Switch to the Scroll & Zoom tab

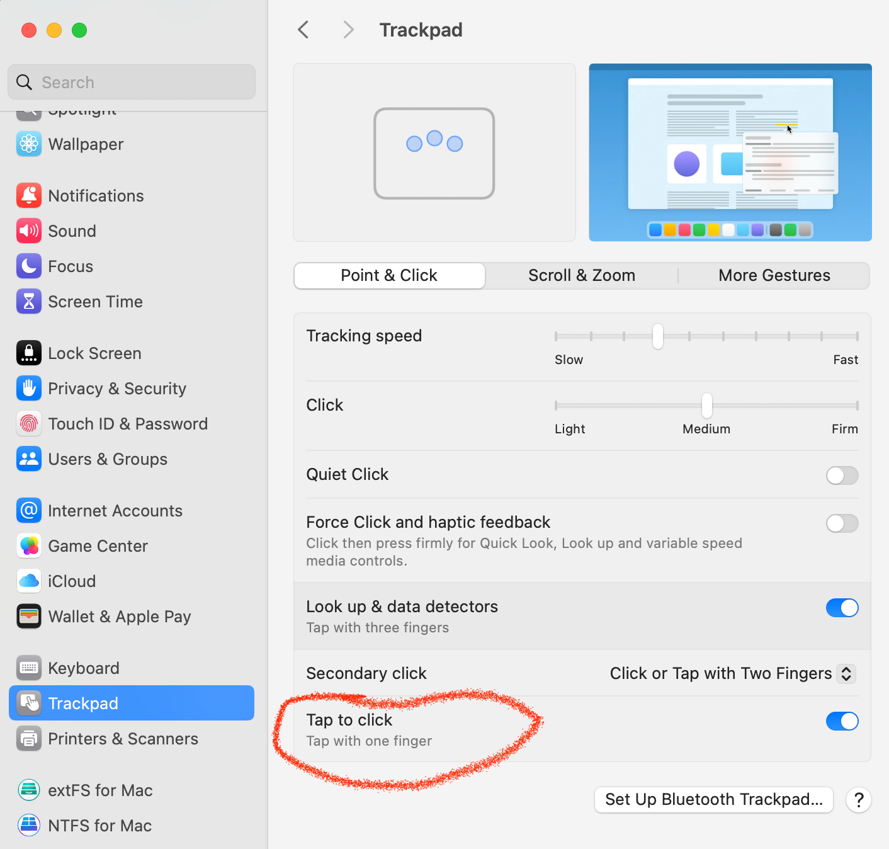pos(582,275)
